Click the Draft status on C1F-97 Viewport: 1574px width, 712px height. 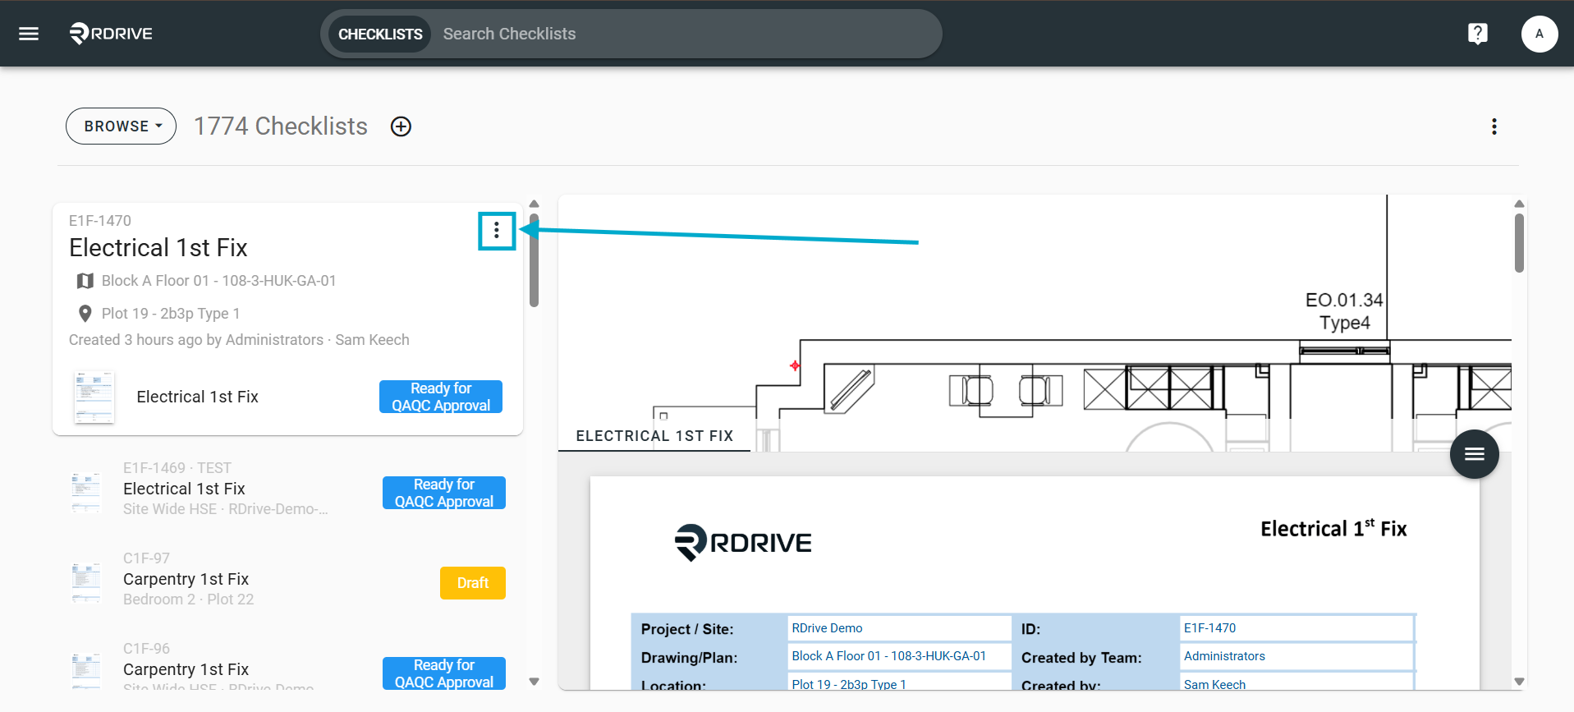(x=473, y=583)
